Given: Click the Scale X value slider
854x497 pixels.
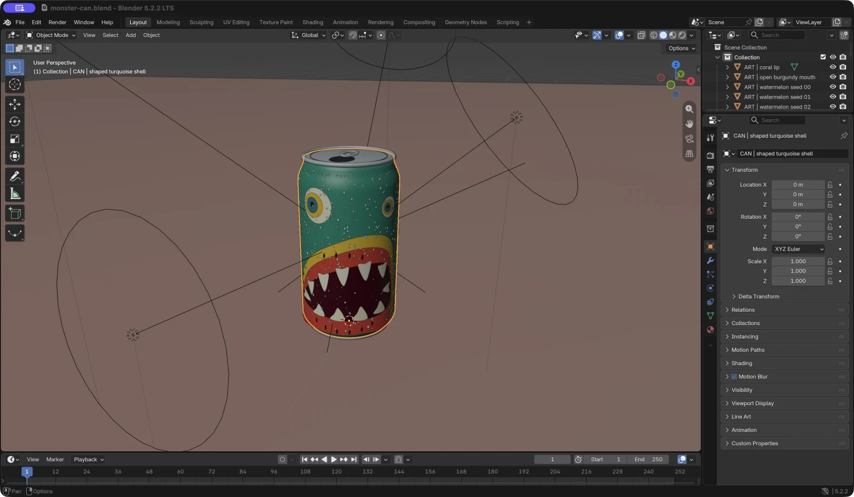Looking at the screenshot, I should (798, 262).
